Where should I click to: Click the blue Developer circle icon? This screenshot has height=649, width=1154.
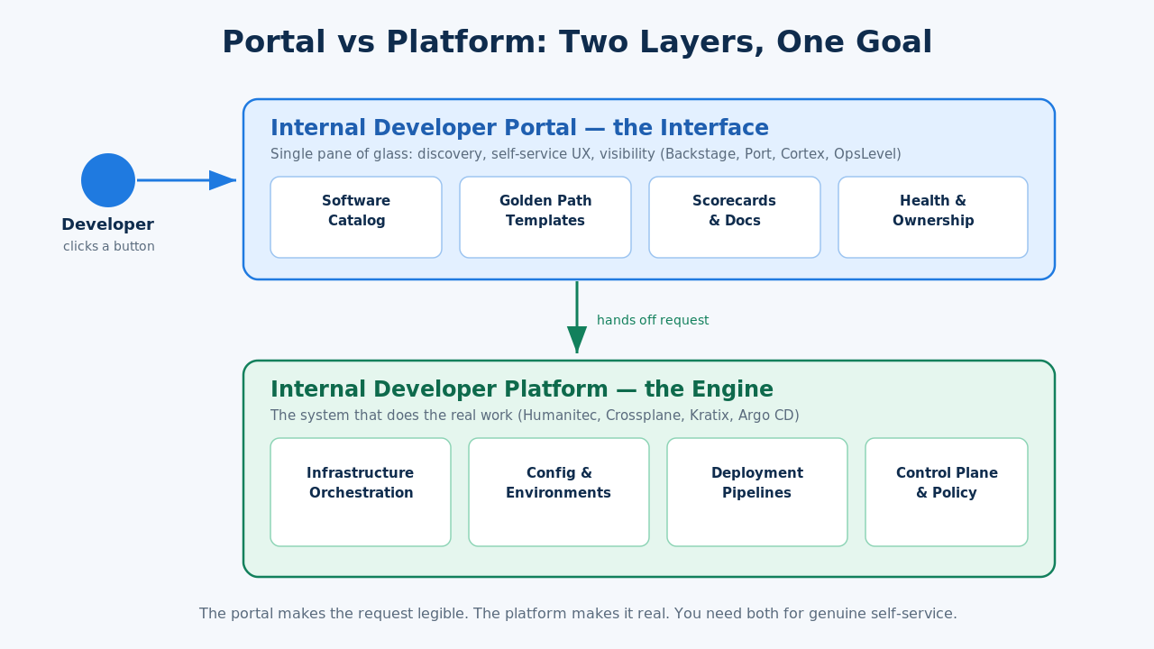coord(108,180)
